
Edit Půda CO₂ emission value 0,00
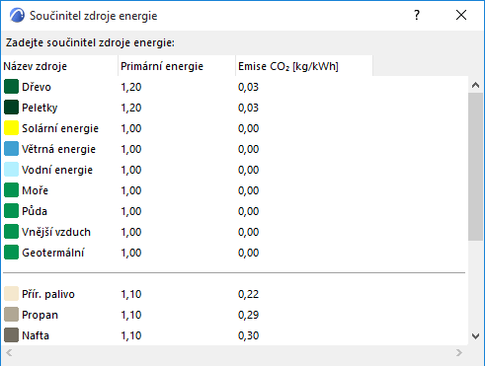[248, 211]
